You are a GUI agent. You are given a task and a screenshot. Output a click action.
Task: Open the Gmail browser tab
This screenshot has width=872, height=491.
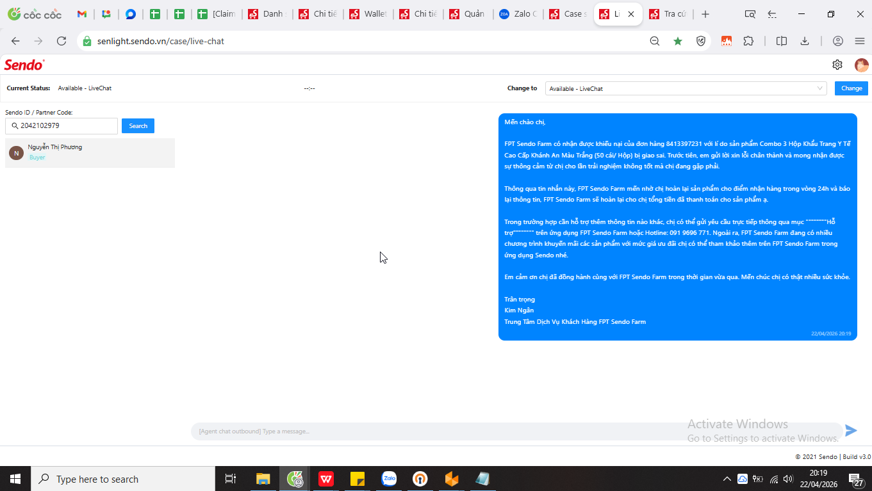[x=82, y=14]
